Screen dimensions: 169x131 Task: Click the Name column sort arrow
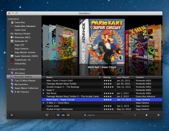point(100,77)
